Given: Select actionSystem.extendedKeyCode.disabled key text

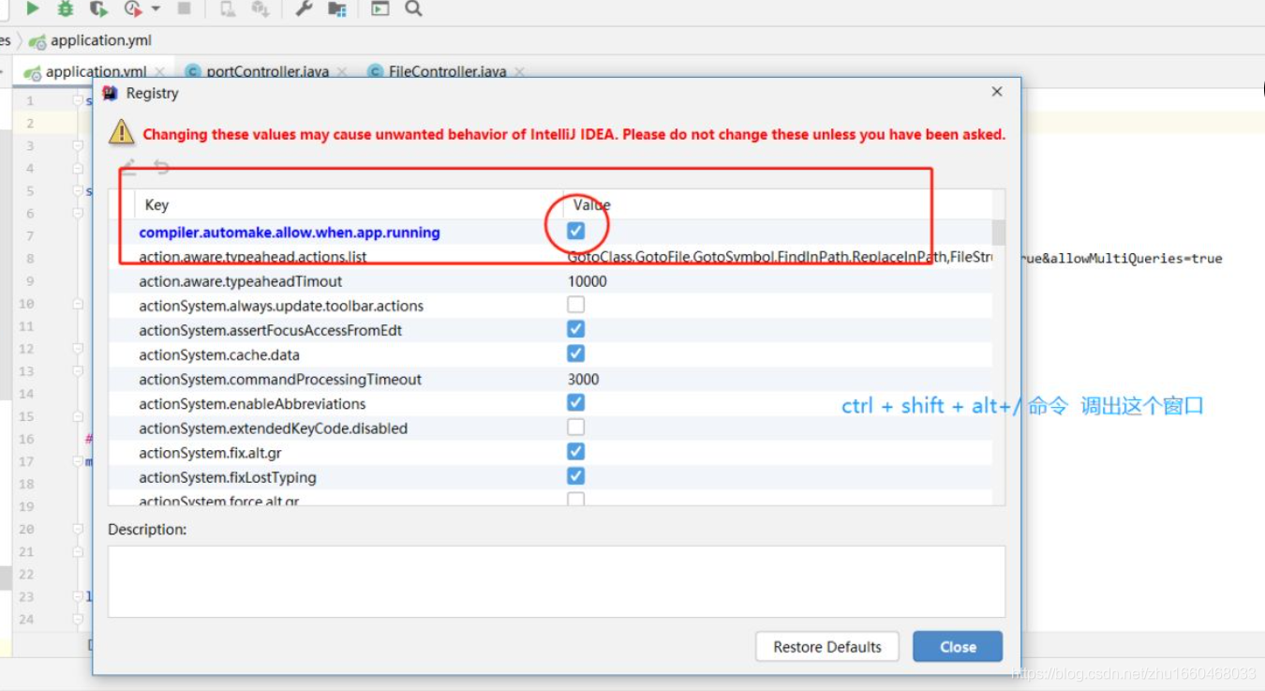Looking at the screenshot, I should (x=274, y=428).
